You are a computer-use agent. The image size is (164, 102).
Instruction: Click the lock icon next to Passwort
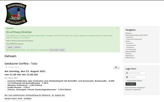pos(127,77)
